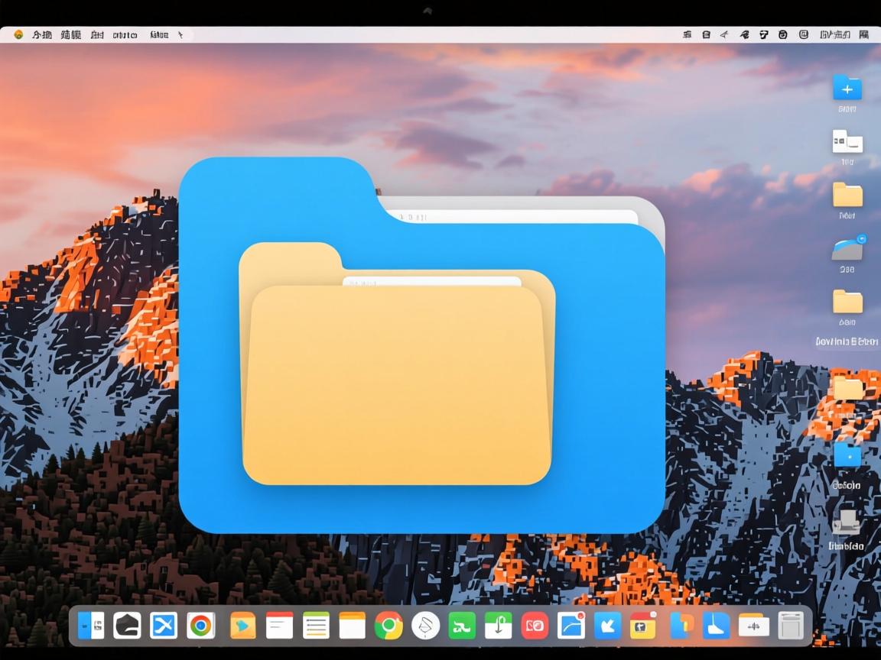Open the Trash at the dock's right end
881x660 pixels.
[791, 626]
